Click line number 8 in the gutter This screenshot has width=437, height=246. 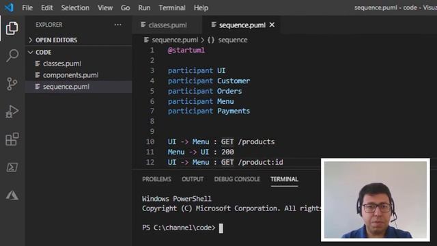click(152, 122)
